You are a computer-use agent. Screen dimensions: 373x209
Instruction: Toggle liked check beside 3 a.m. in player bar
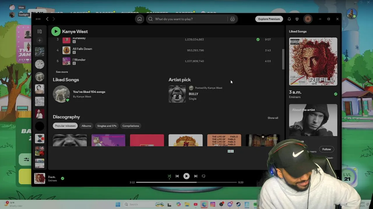tap(62, 178)
